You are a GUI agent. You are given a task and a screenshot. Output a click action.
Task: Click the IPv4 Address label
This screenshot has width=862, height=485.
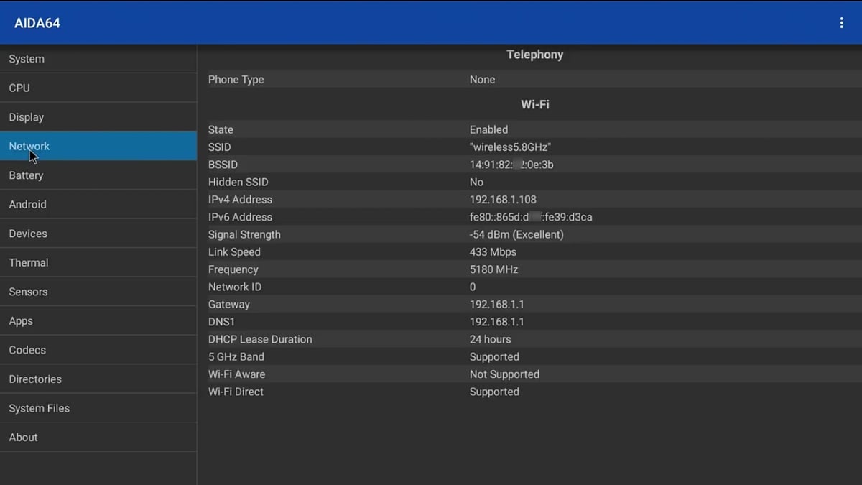[240, 200]
